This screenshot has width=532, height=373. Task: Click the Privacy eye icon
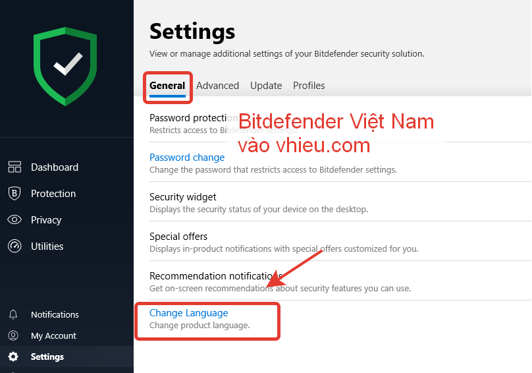click(14, 220)
